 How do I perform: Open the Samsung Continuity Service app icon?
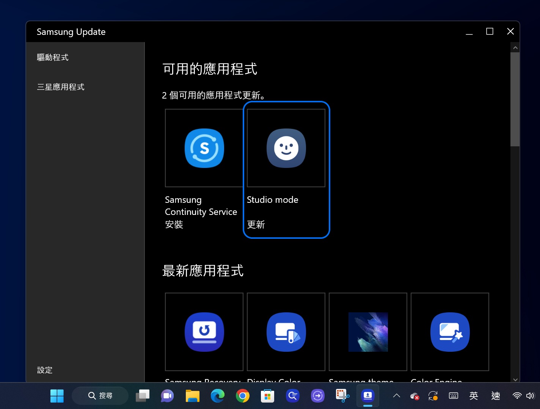[204, 148]
